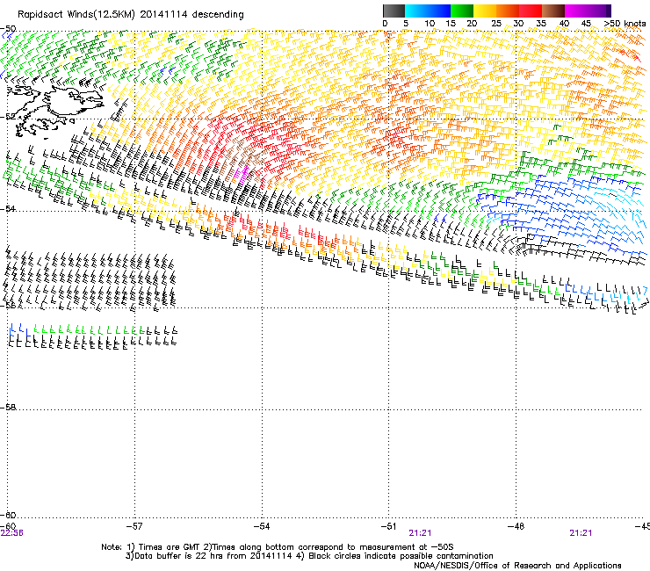
Task: Click the '21:21' time label near -51 longitude
Action: click(x=420, y=533)
